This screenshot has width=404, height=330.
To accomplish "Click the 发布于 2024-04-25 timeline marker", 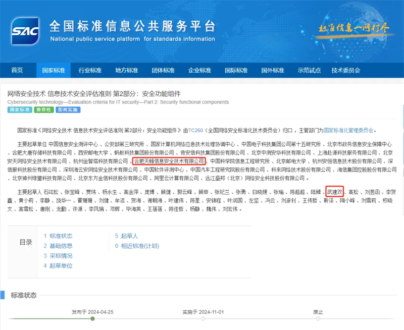I will [x=93, y=318].
